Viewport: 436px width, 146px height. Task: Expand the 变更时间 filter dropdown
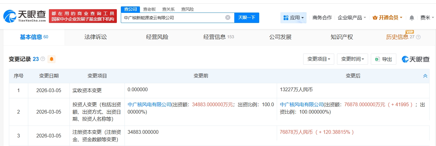click(x=352, y=59)
